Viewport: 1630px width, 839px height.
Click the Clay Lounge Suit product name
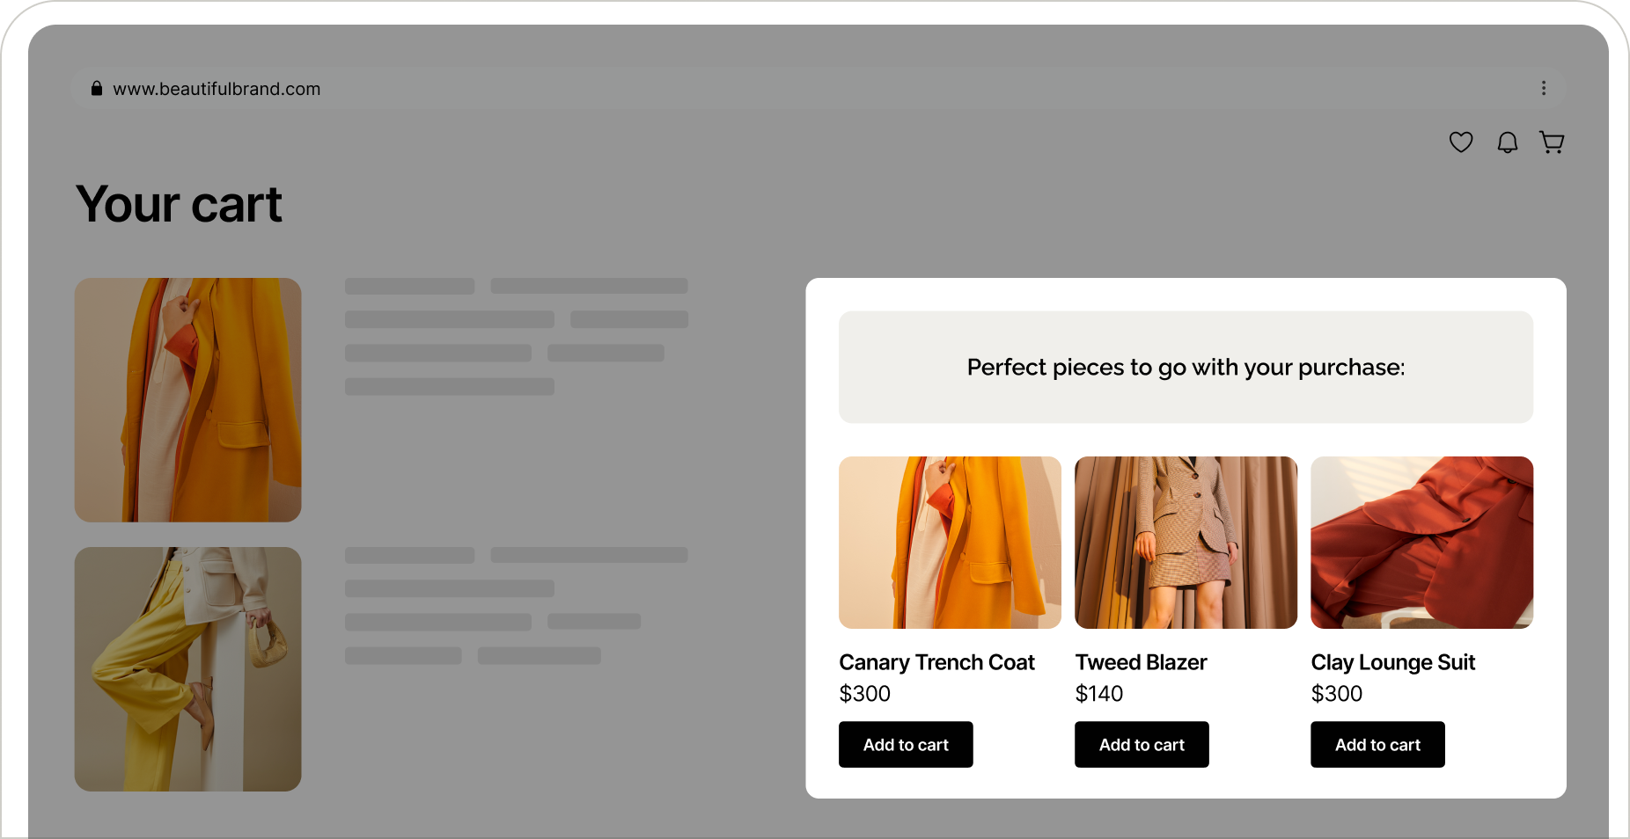coord(1392,662)
